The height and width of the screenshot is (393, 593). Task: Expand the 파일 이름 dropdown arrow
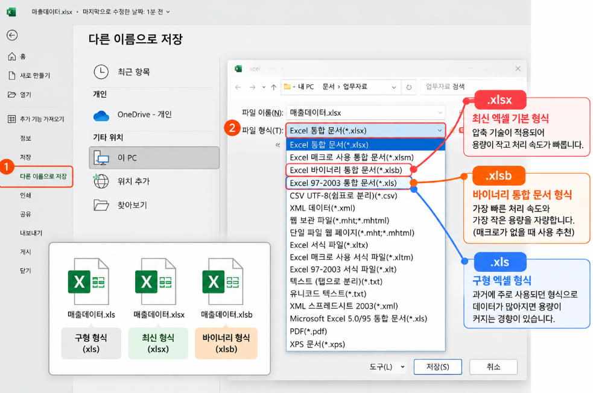click(x=440, y=113)
